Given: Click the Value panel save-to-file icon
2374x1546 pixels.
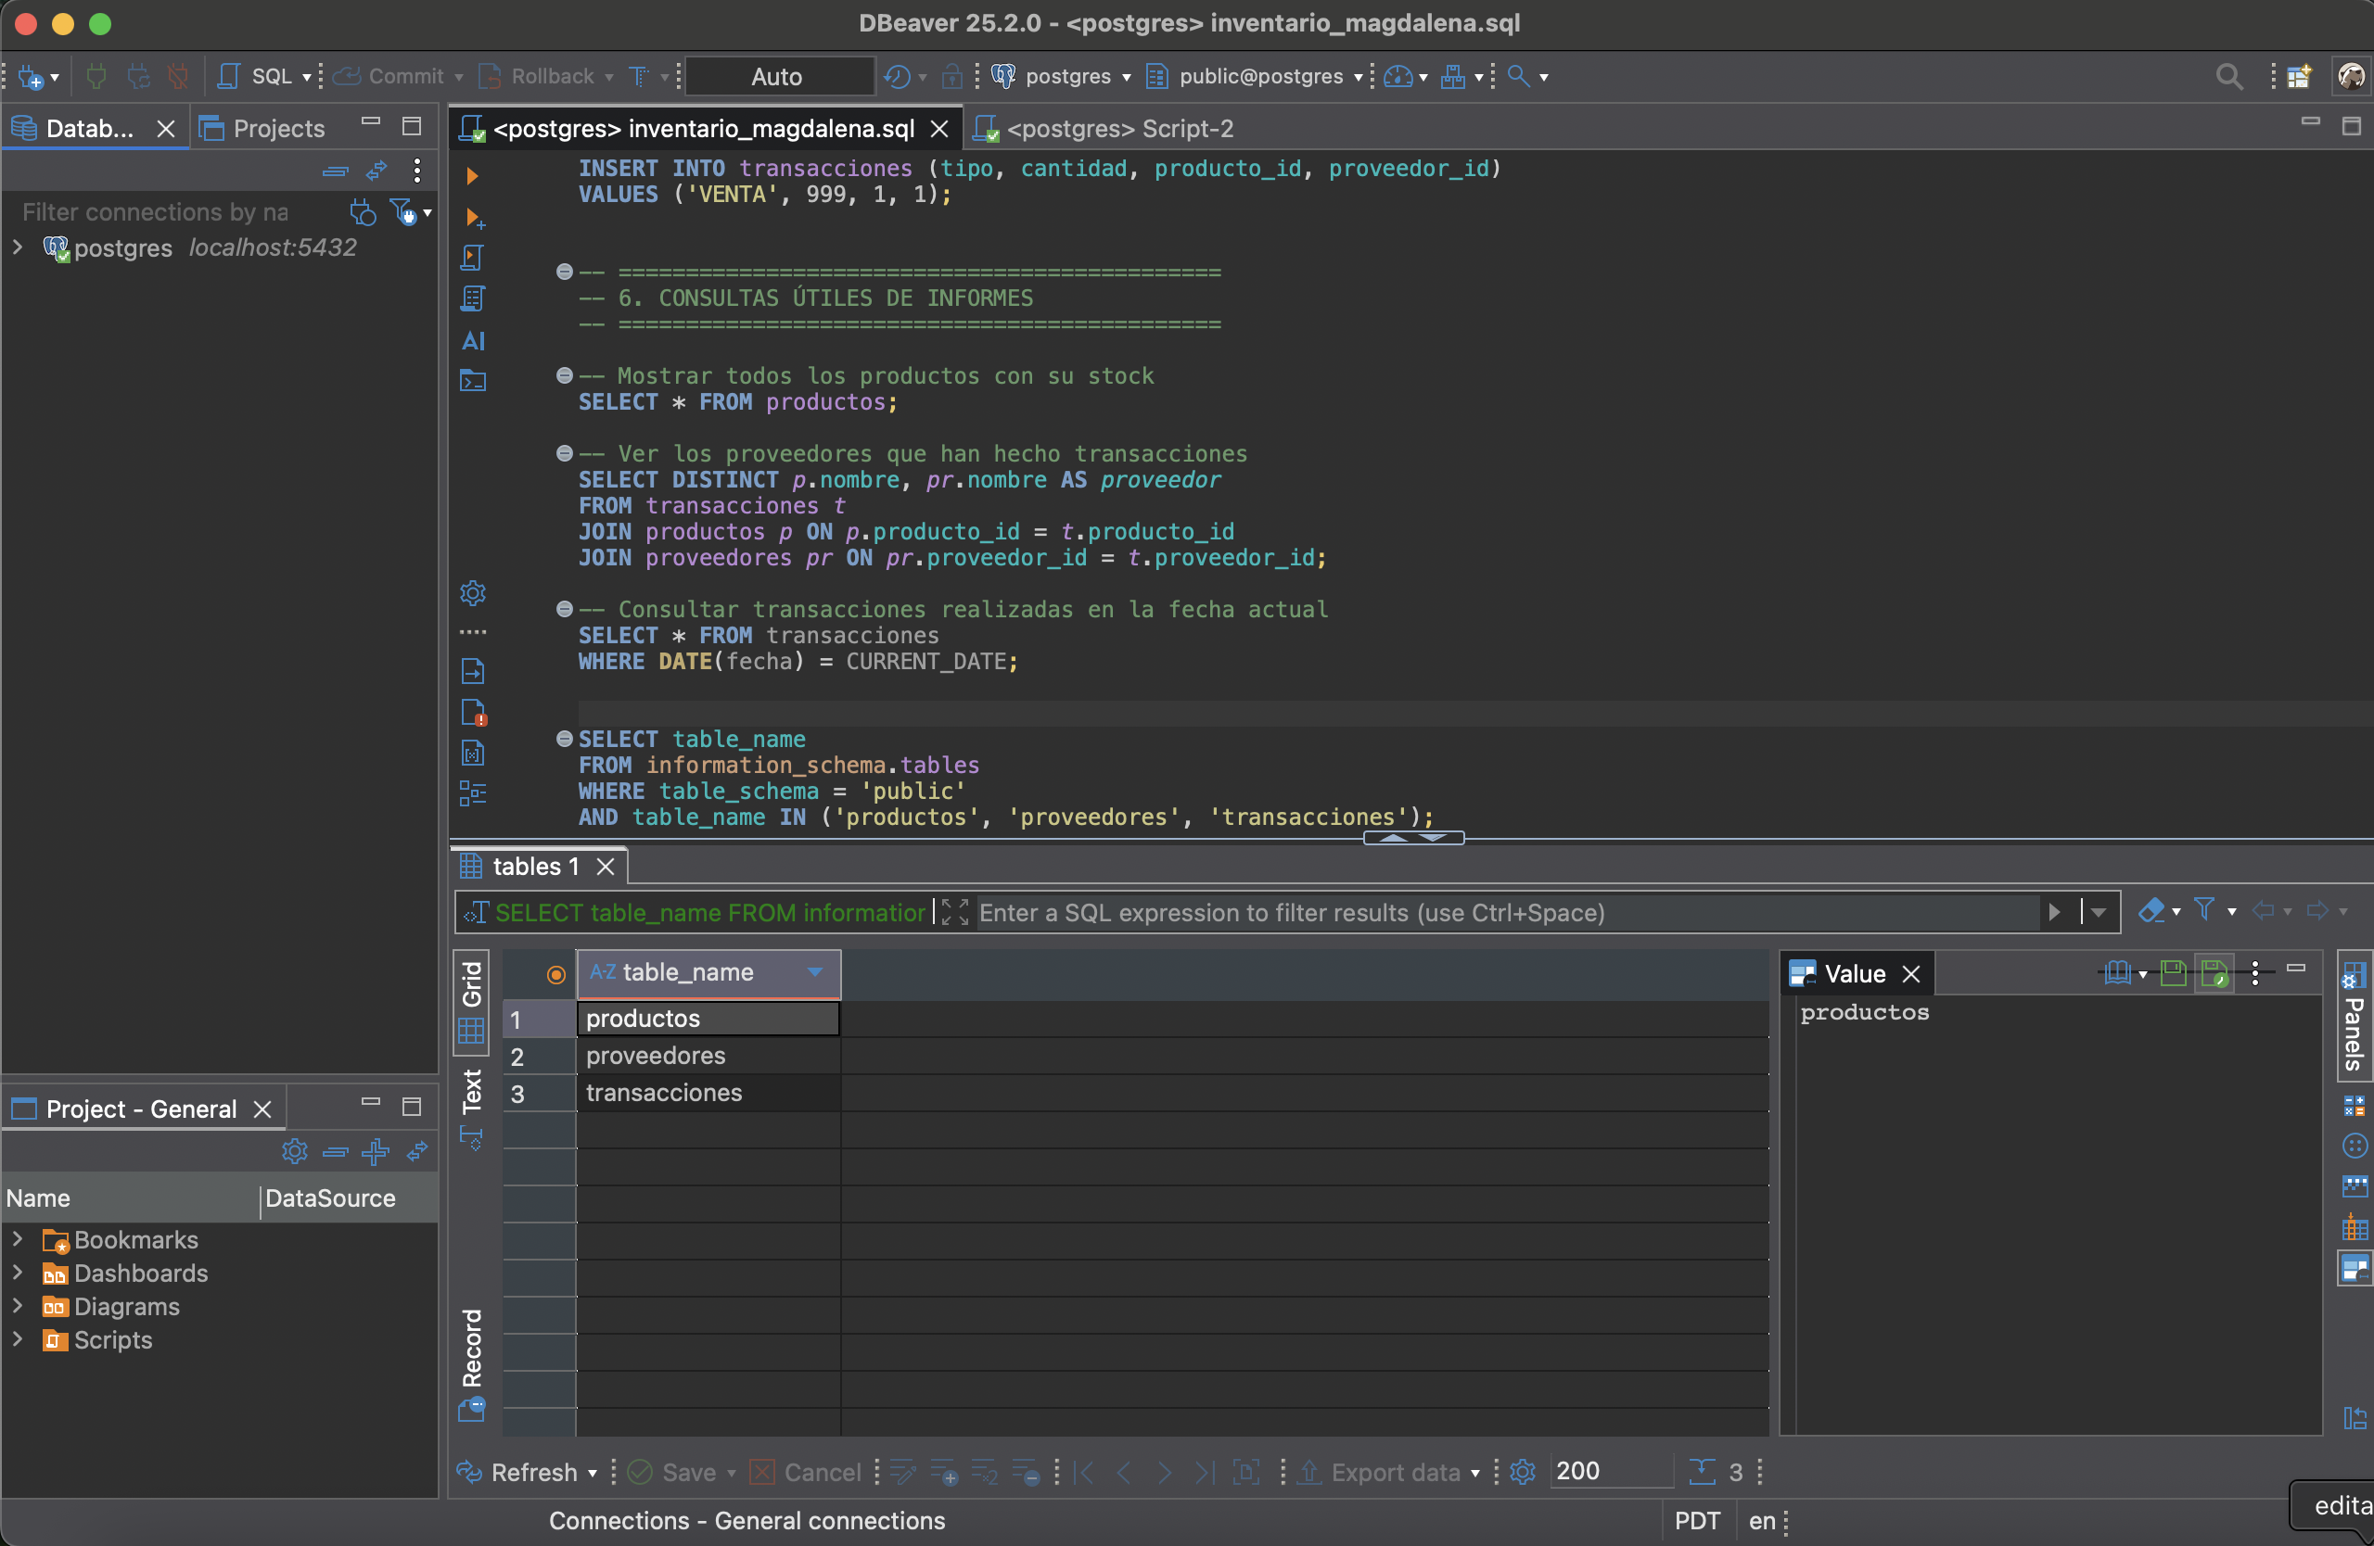Looking at the screenshot, I should [2173, 973].
